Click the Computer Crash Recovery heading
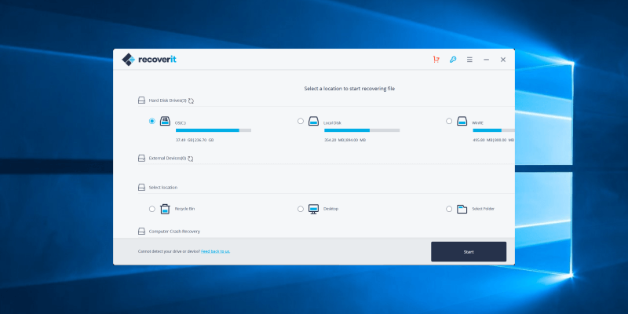 point(174,232)
